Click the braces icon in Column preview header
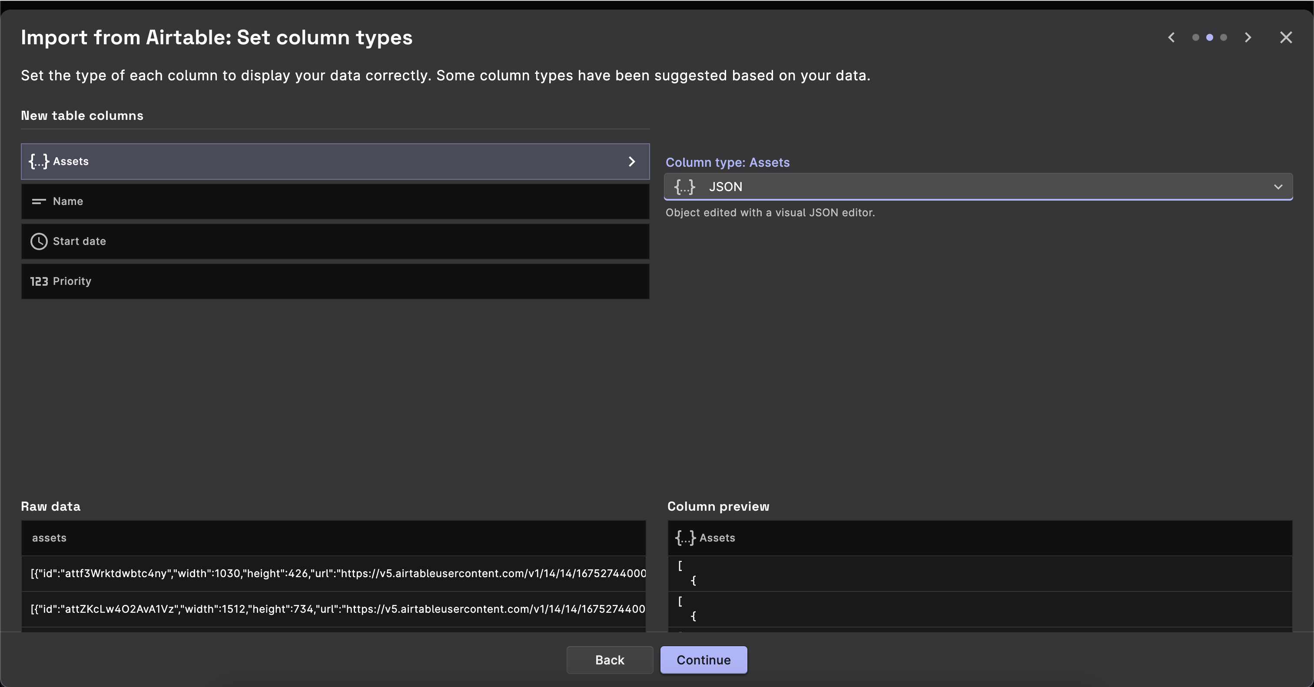1314x687 pixels. pos(685,538)
